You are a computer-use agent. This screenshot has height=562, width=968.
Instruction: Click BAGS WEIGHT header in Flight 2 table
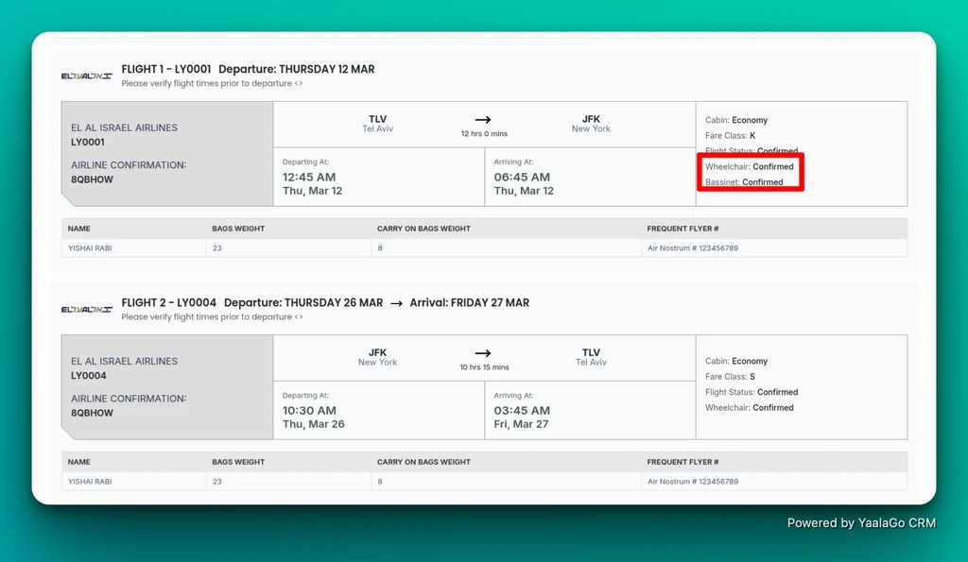point(238,462)
